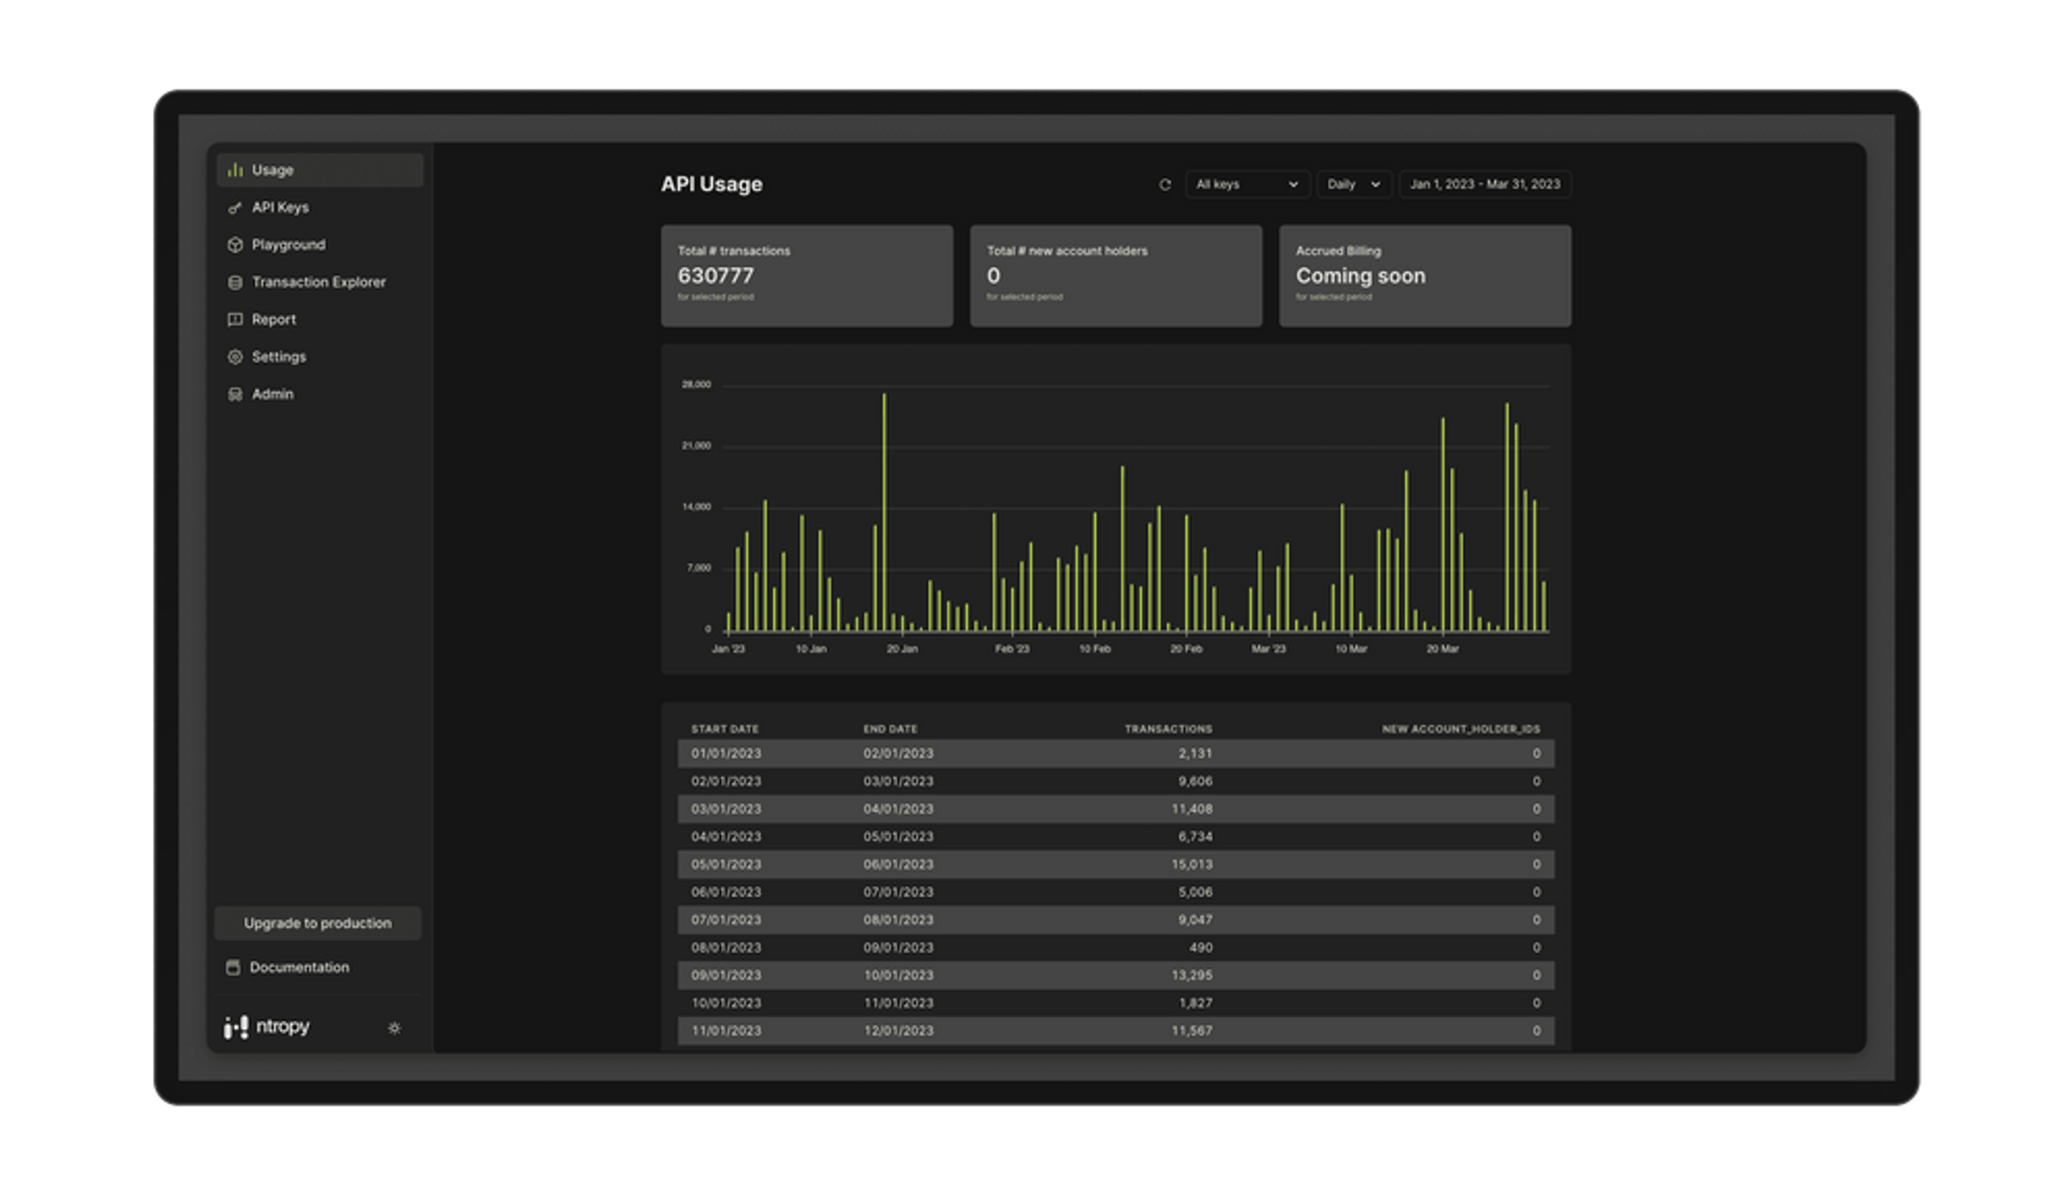Open Transaction Explorer
This screenshot has width=2072, height=1195.
(319, 283)
